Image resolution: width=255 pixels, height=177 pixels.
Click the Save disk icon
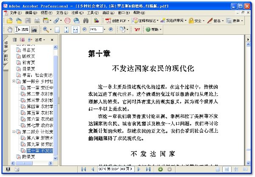pyautogui.click(x=28, y=21)
